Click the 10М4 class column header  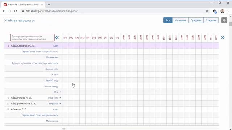click(x=141, y=38)
